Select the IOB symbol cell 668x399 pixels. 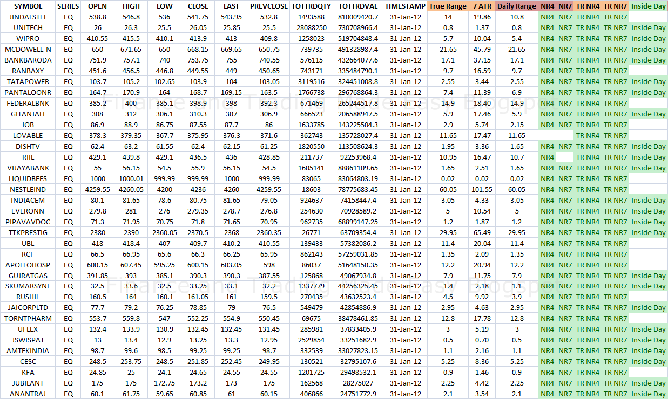(28, 125)
